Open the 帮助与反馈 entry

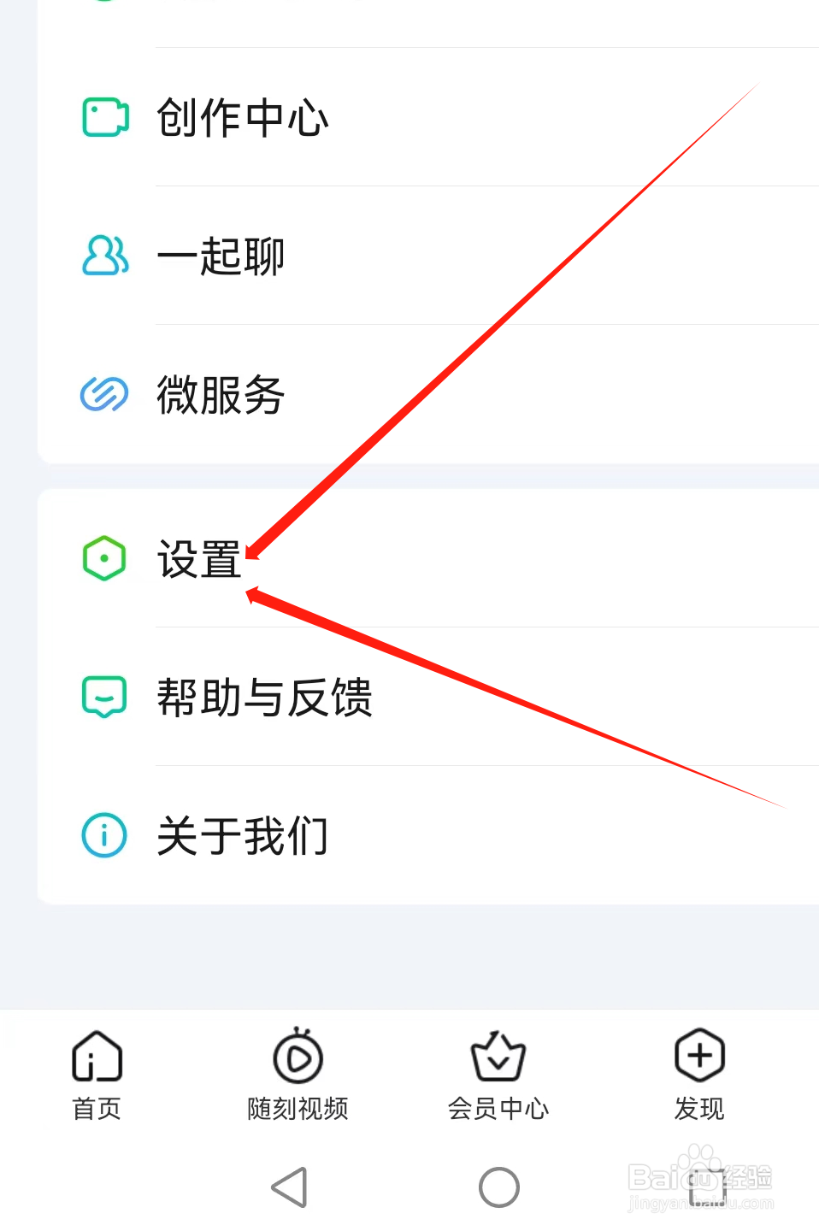pos(428,697)
